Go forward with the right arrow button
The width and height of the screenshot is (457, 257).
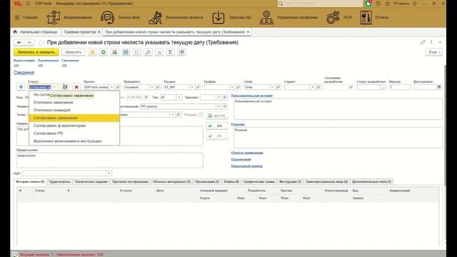click(x=29, y=43)
